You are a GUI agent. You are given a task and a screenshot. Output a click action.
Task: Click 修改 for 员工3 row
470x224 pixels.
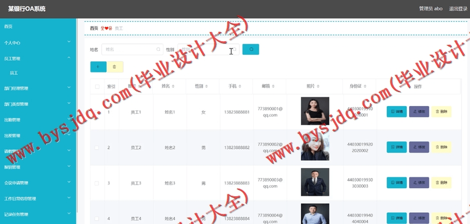tap(419, 182)
